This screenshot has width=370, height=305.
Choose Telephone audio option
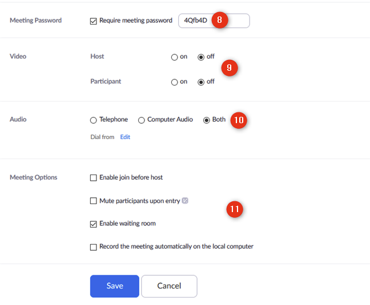click(94, 120)
